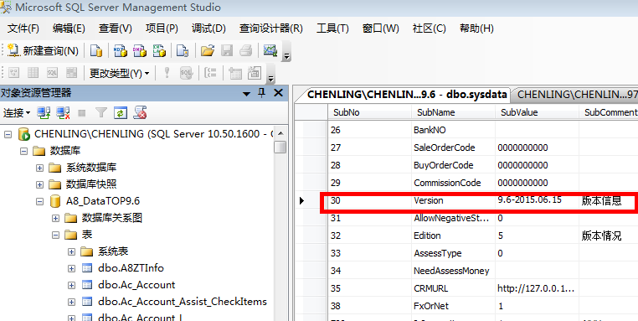638x321 pixels.
Task: Click the Filter funnel icon
Action: click(101, 113)
